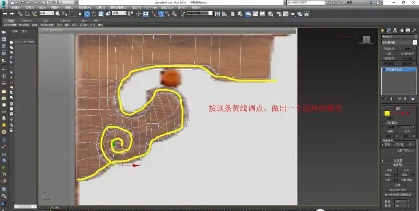Activate the Select Object tool
The height and width of the screenshot is (211, 419).
[57, 14]
